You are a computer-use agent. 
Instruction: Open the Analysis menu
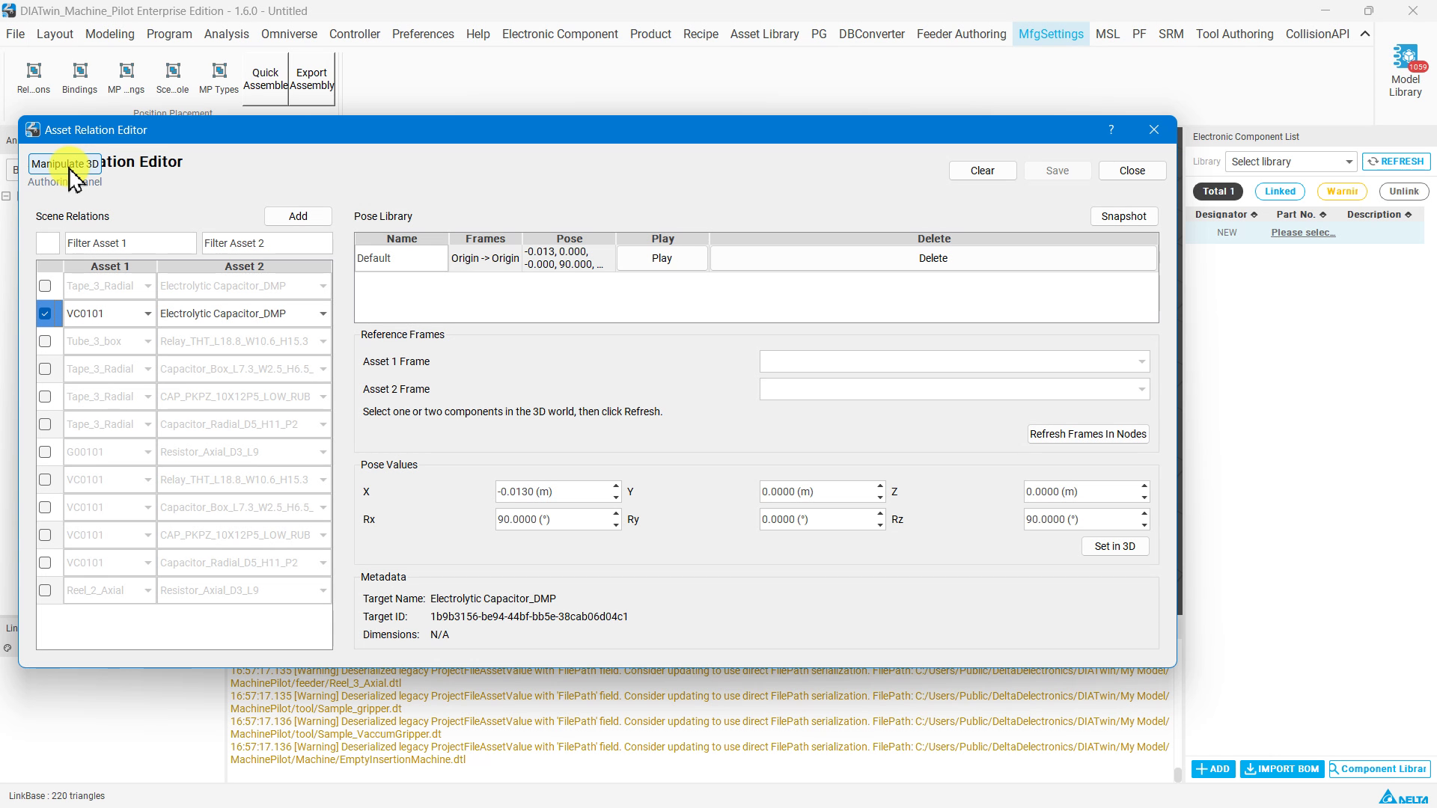pos(226,34)
